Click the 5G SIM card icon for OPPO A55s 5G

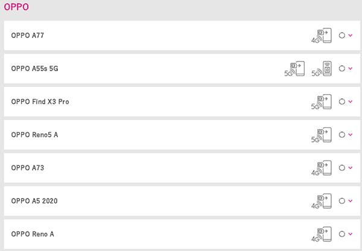(294, 69)
